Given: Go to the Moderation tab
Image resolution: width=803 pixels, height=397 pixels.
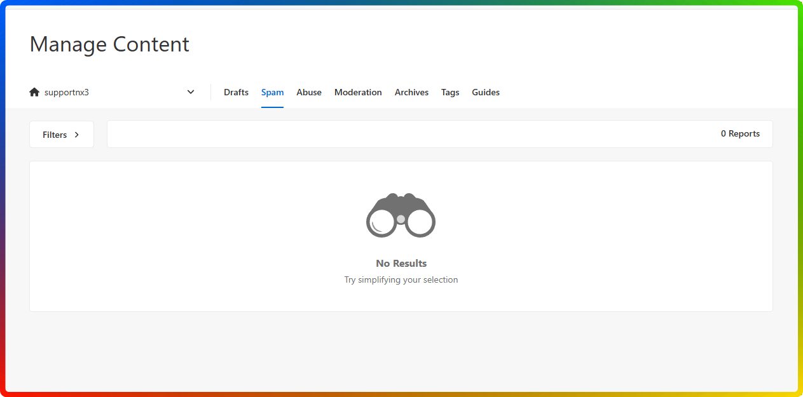Looking at the screenshot, I should tap(358, 92).
